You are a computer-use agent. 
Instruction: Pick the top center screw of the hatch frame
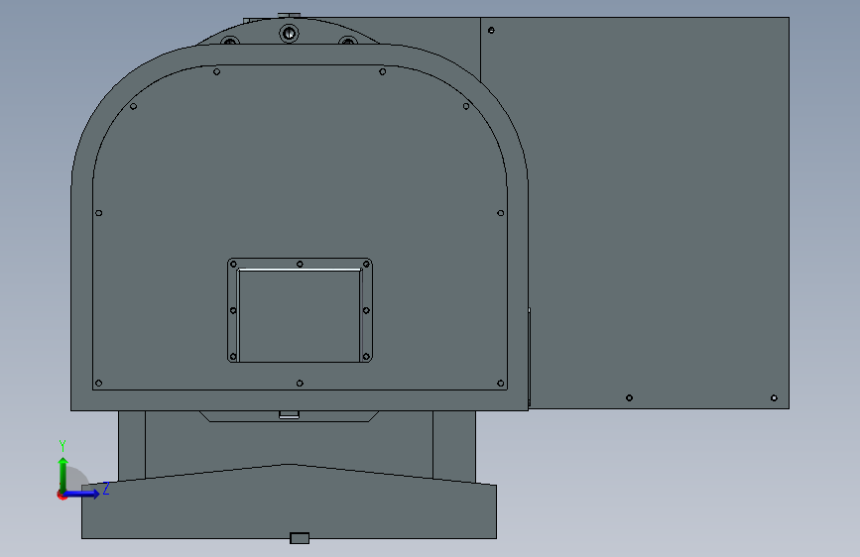[300, 265]
